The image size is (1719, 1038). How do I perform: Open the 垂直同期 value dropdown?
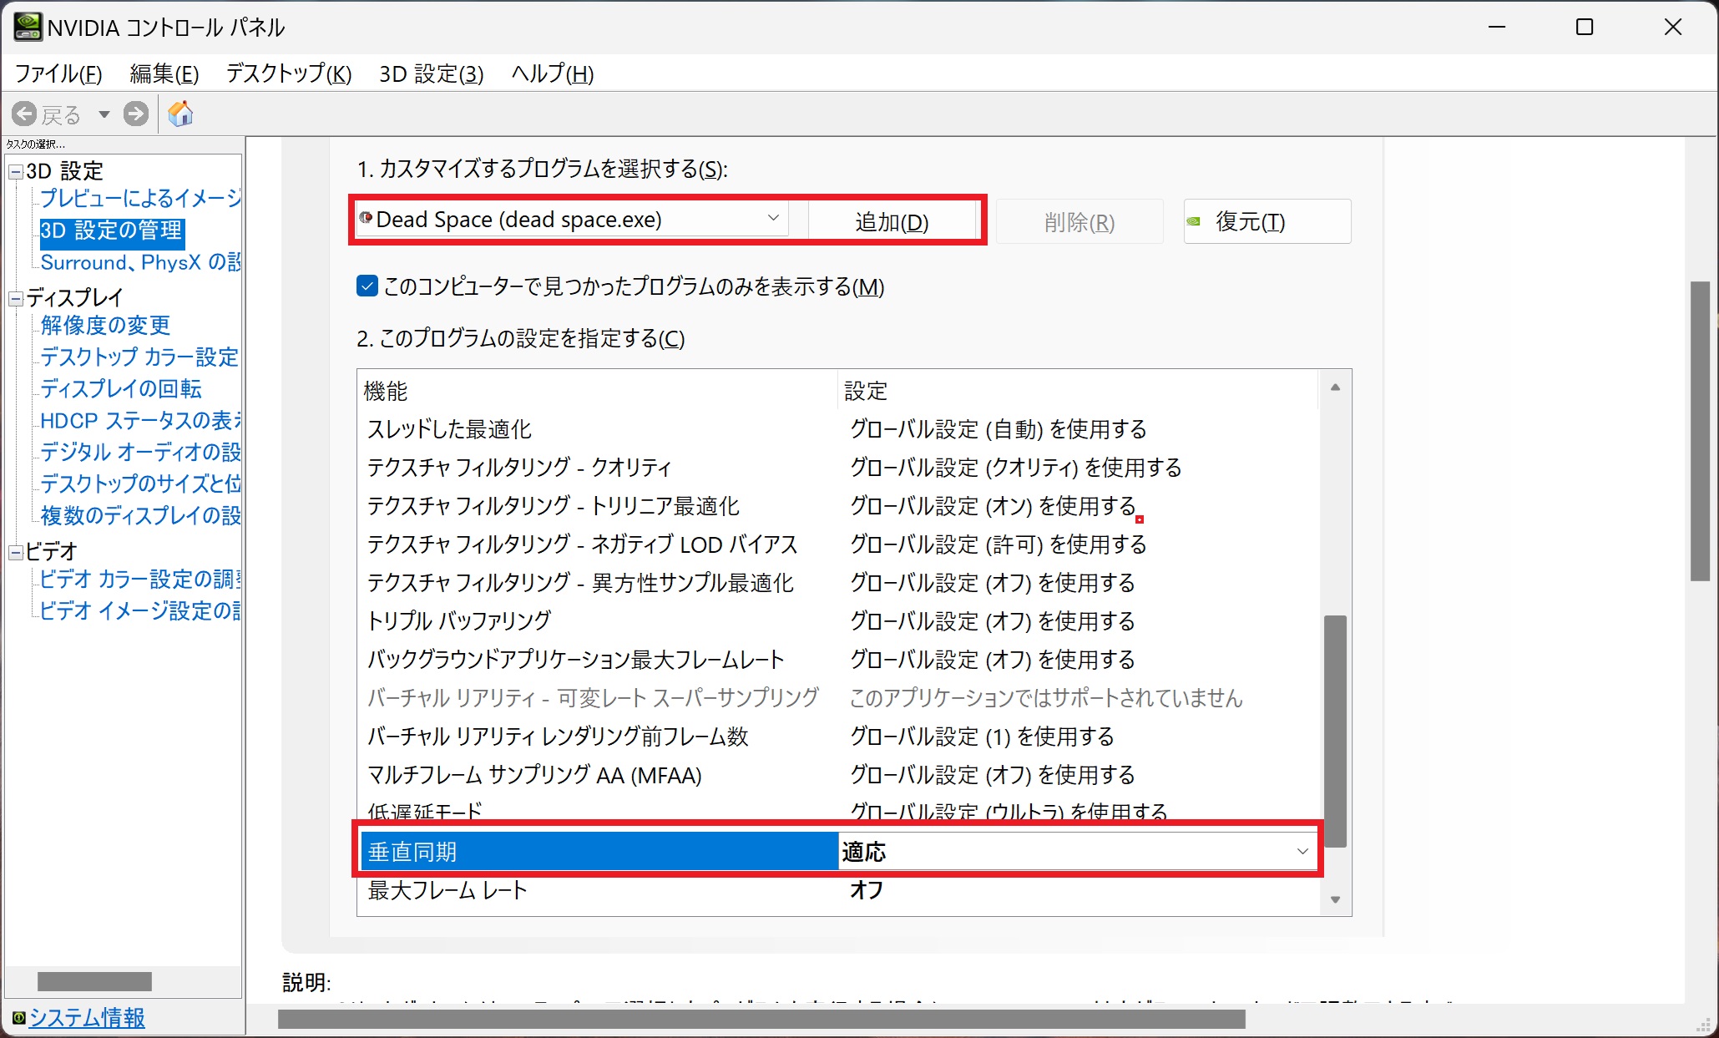tap(1302, 852)
